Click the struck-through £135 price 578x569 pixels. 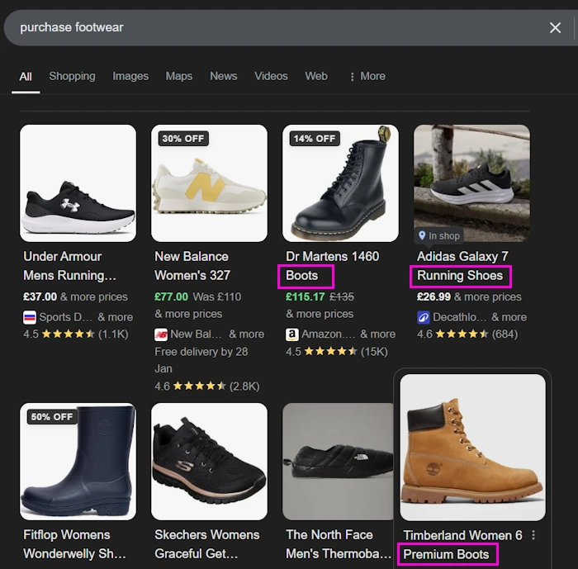tap(342, 296)
